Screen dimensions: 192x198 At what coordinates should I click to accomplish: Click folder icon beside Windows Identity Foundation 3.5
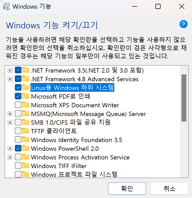pos(26,139)
